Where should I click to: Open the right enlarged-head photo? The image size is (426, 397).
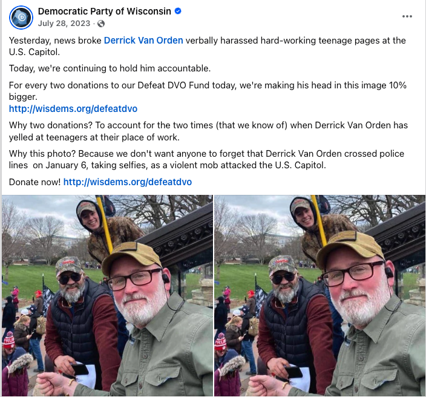coord(319,295)
